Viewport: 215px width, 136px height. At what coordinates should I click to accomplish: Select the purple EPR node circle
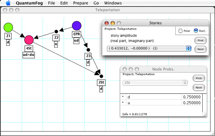click(76, 26)
